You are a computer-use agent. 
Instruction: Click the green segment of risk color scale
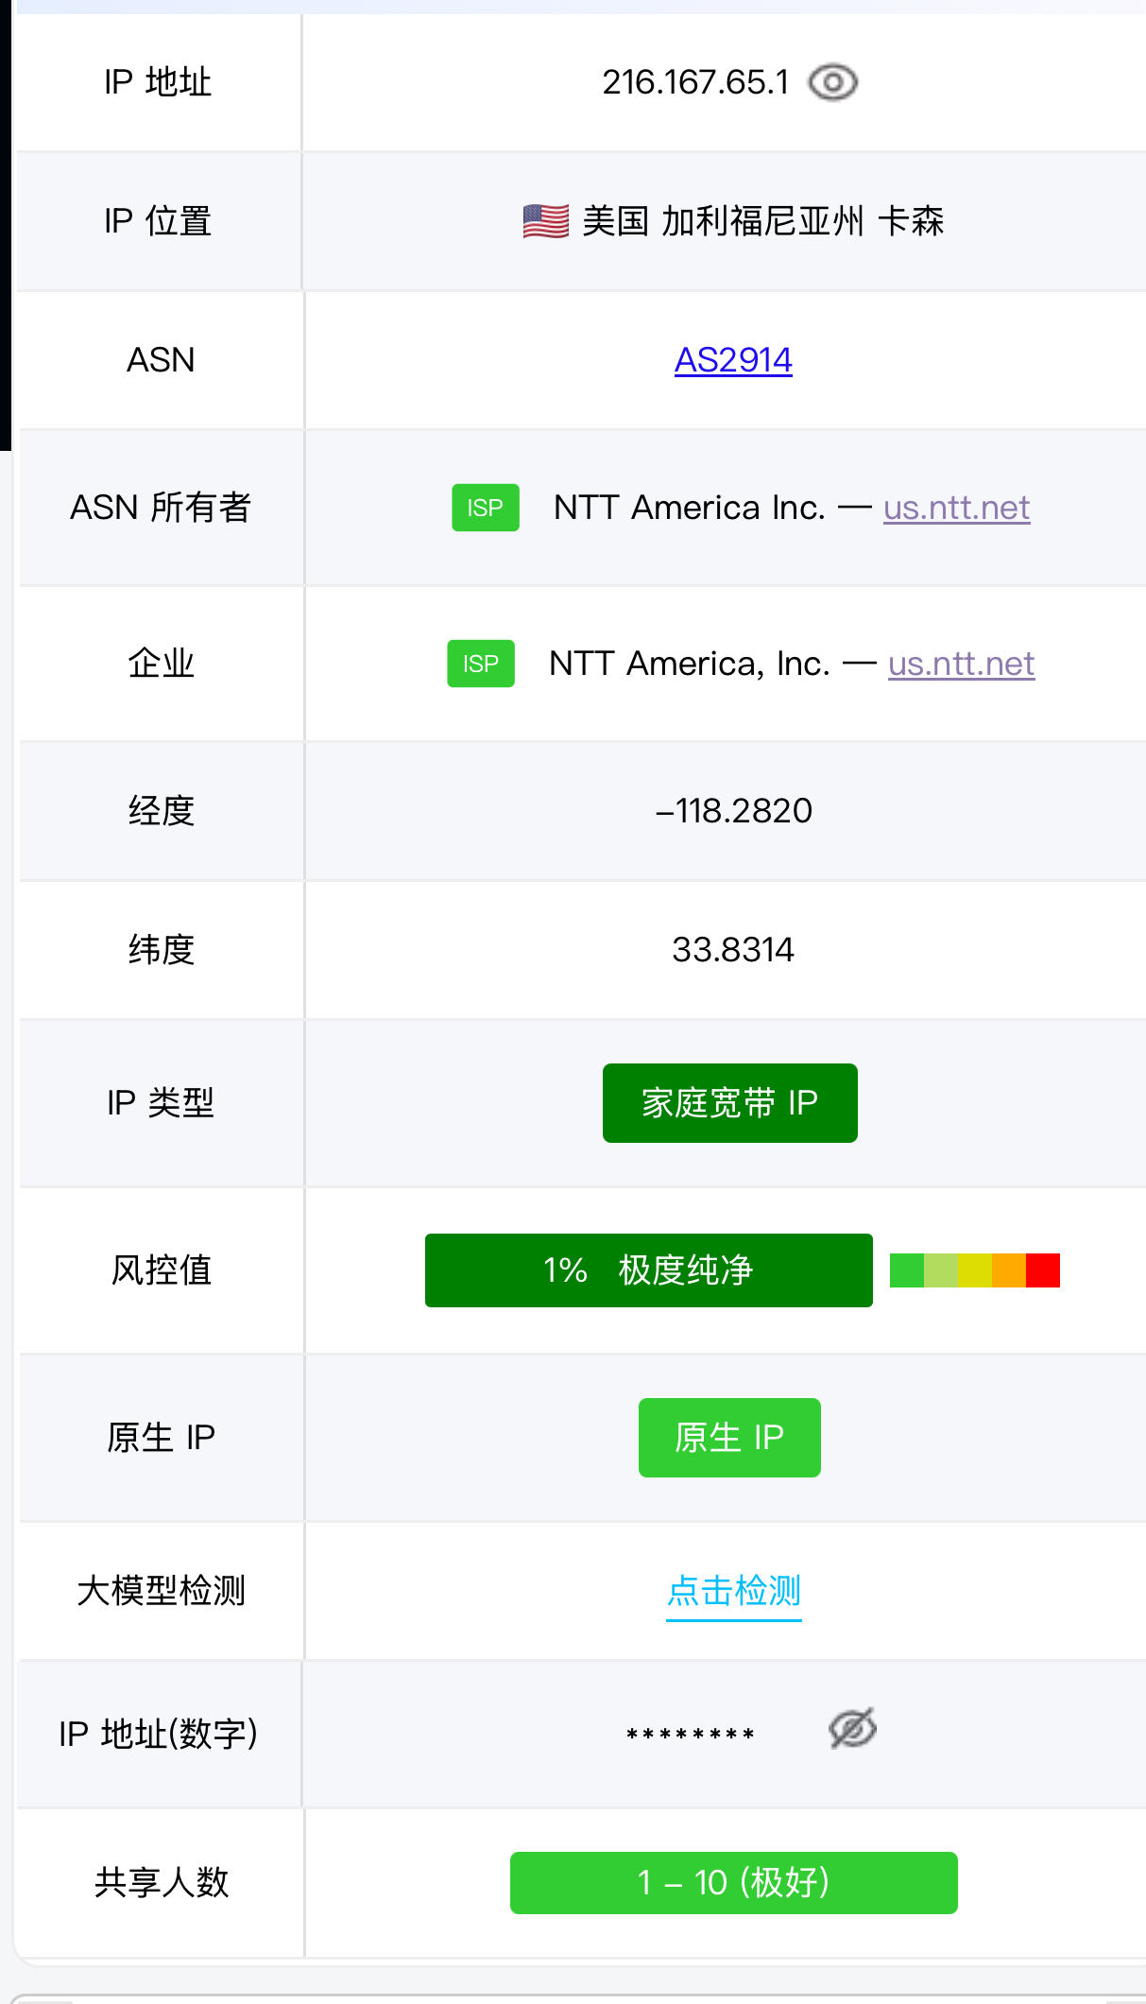(x=907, y=1270)
